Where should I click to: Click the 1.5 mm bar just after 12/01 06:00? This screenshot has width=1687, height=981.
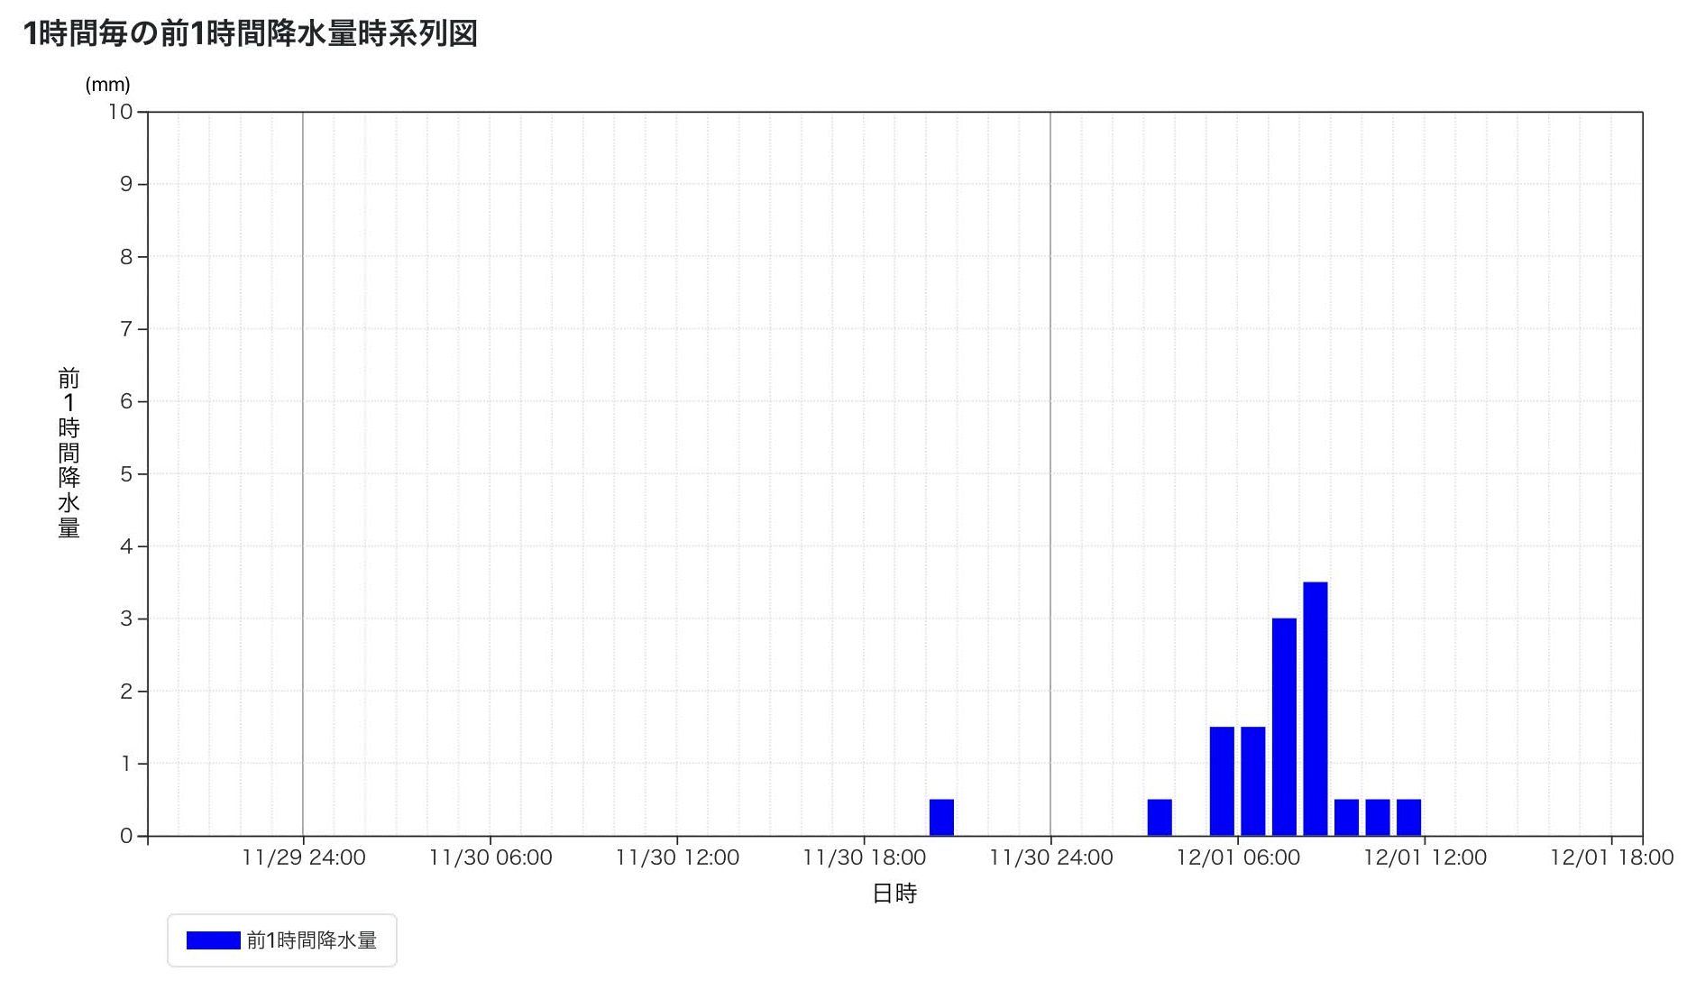[x=1253, y=781]
